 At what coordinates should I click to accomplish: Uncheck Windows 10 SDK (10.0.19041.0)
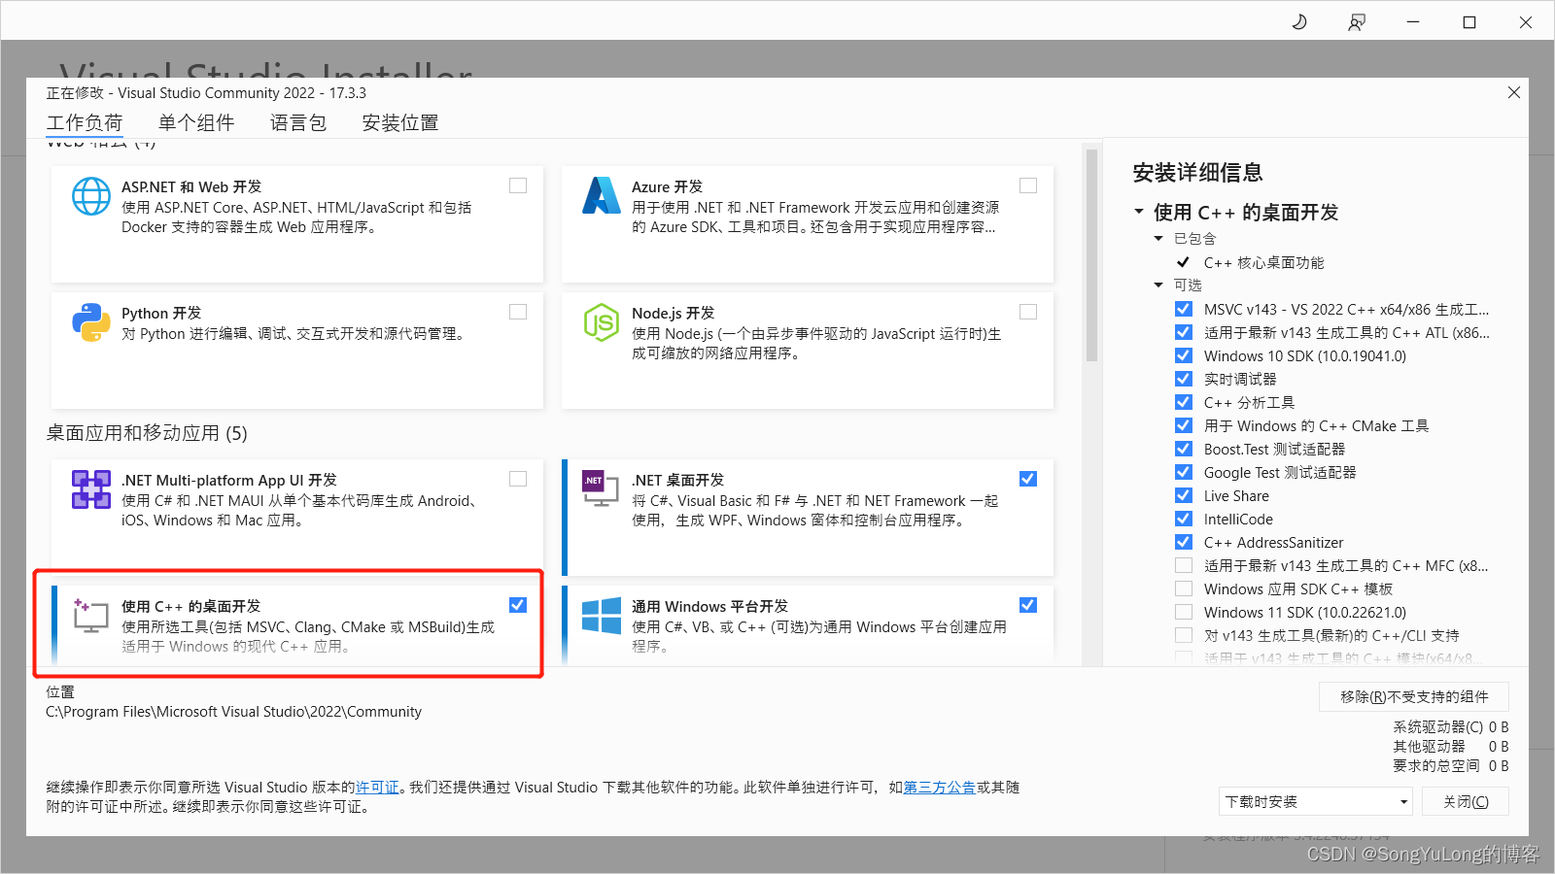pos(1184,355)
